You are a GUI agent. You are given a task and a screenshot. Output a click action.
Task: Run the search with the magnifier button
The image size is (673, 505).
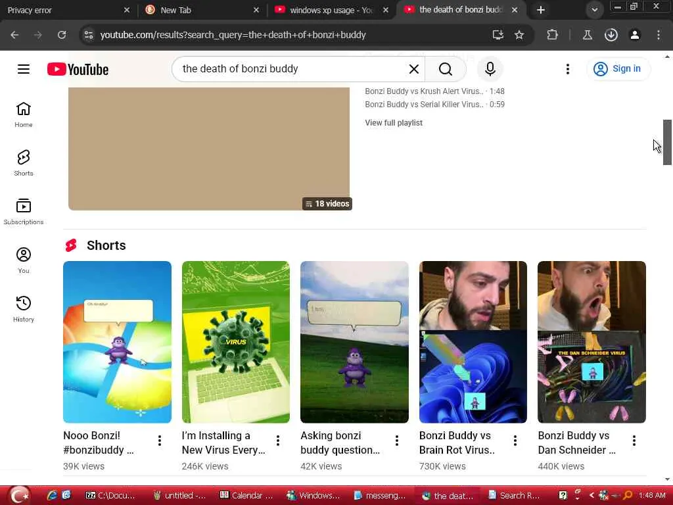(446, 68)
